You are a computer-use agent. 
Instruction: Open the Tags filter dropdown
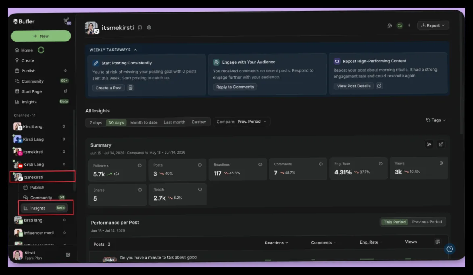[435, 120]
